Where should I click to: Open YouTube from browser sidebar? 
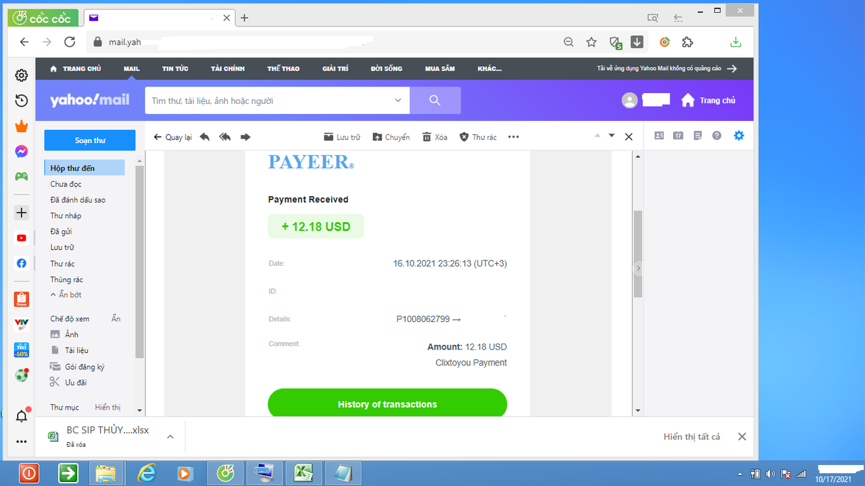pyautogui.click(x=22, y=238)
